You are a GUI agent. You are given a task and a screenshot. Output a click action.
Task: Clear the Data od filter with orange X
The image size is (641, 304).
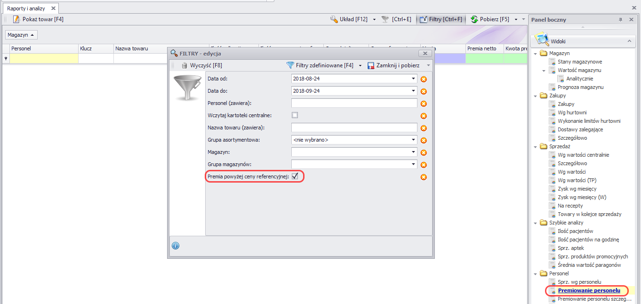pos(424,79)
